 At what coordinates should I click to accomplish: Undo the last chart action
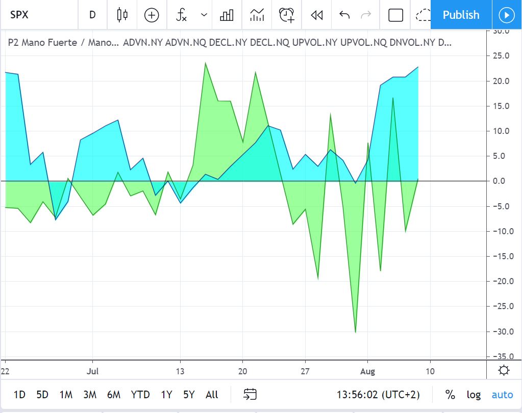344,15
